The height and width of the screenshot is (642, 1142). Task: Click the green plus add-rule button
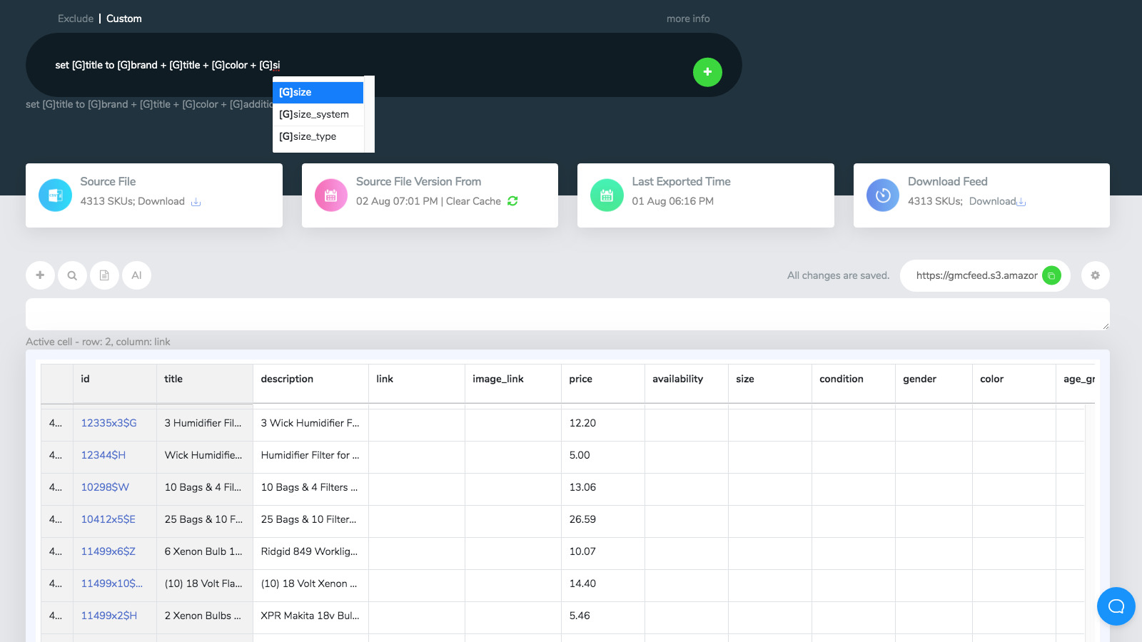tap(707, 72)
